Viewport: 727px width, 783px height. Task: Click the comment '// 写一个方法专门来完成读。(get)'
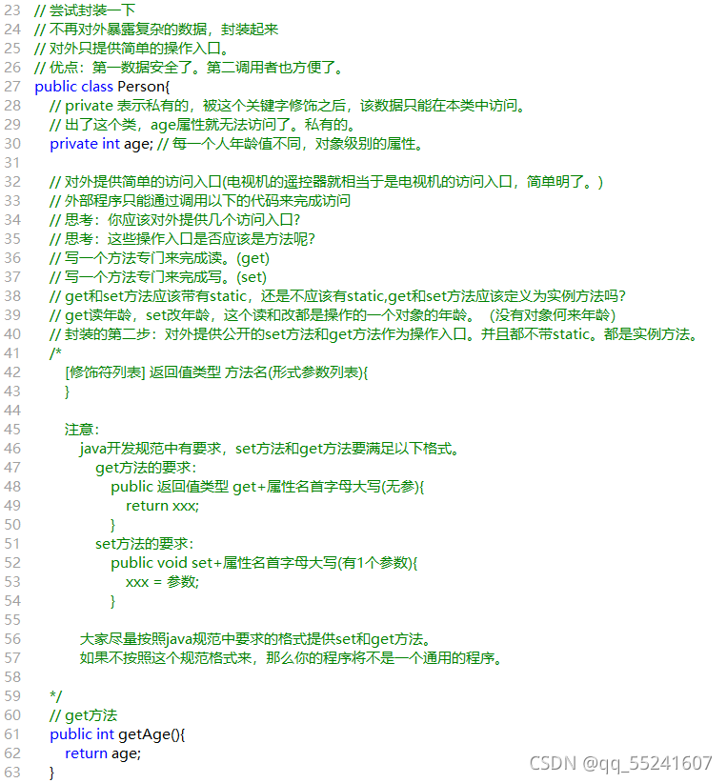tap(160, 258)
